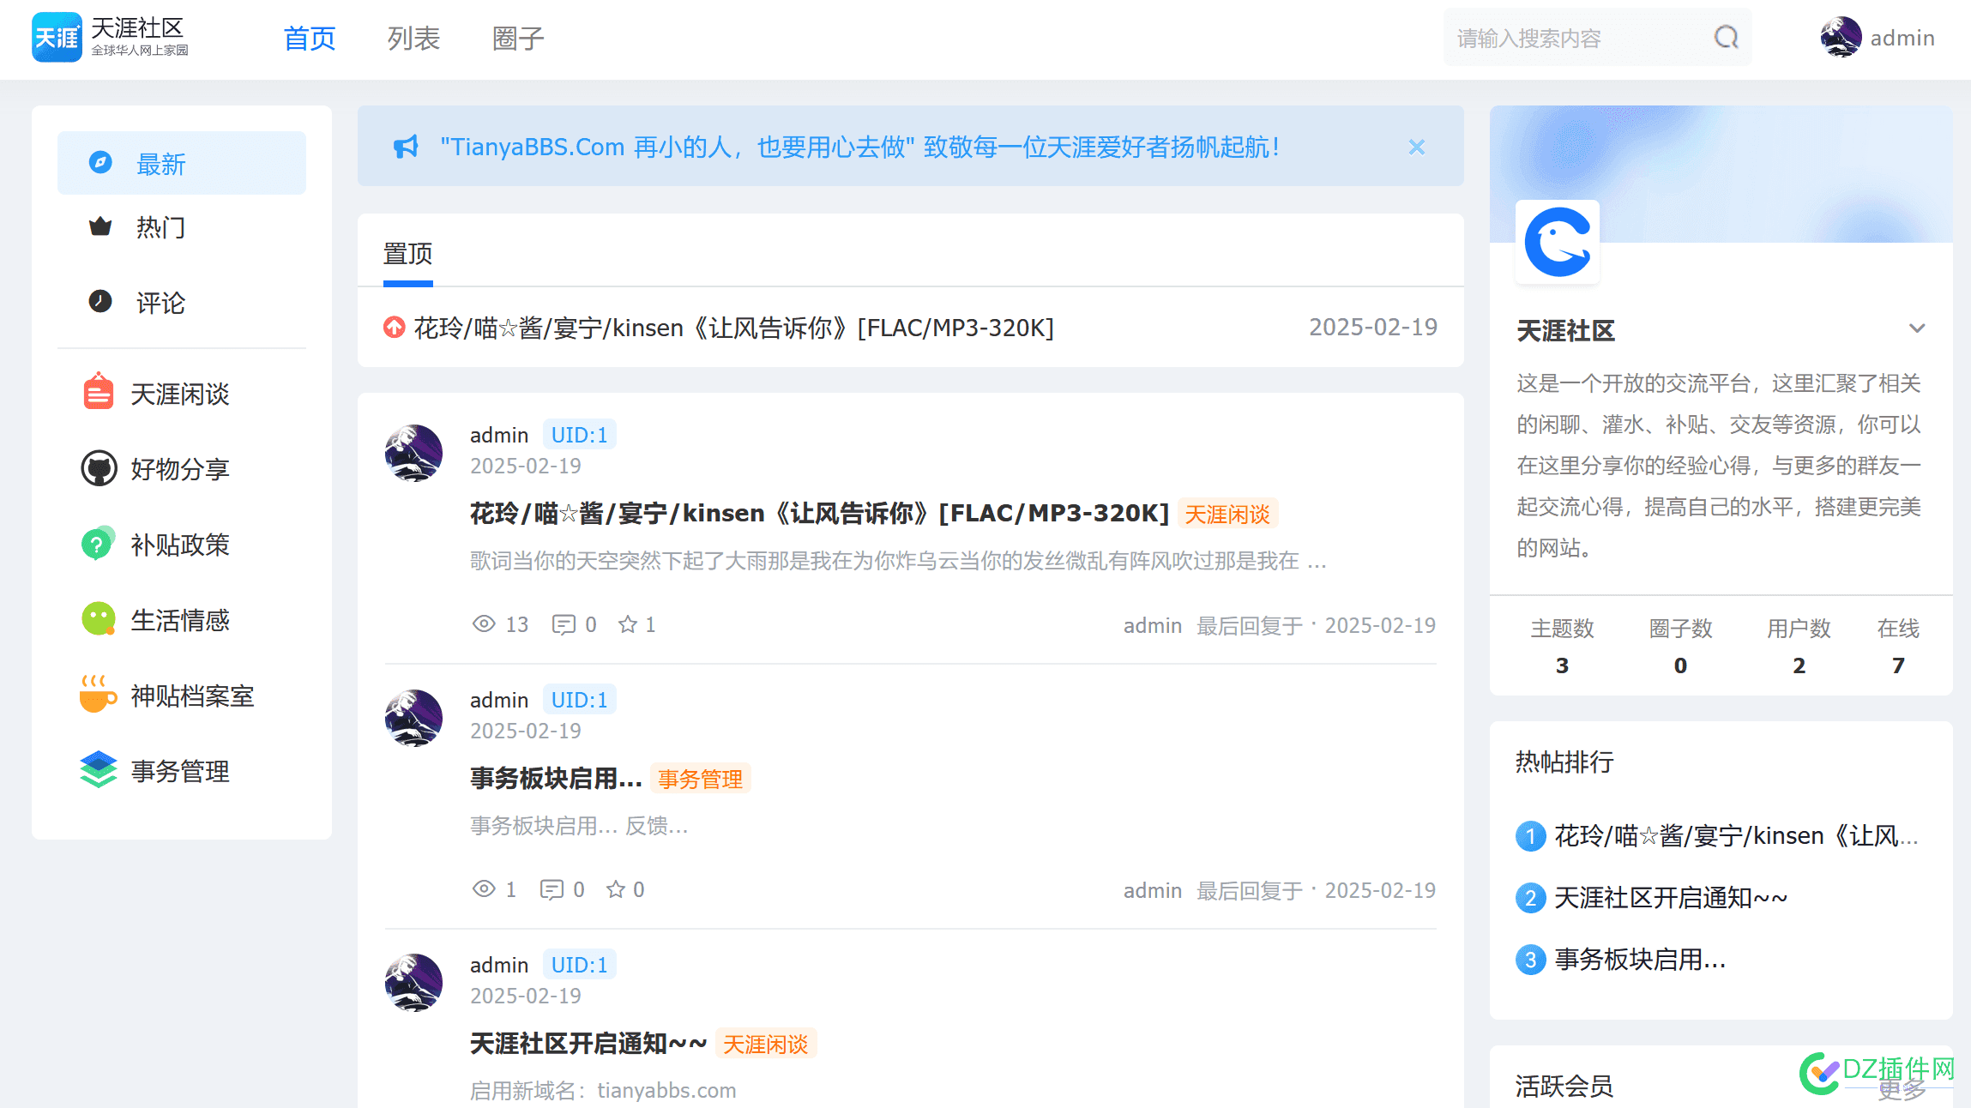
Task: Open the 圈子 navigation tab
Action: click(x=518, y=39)
